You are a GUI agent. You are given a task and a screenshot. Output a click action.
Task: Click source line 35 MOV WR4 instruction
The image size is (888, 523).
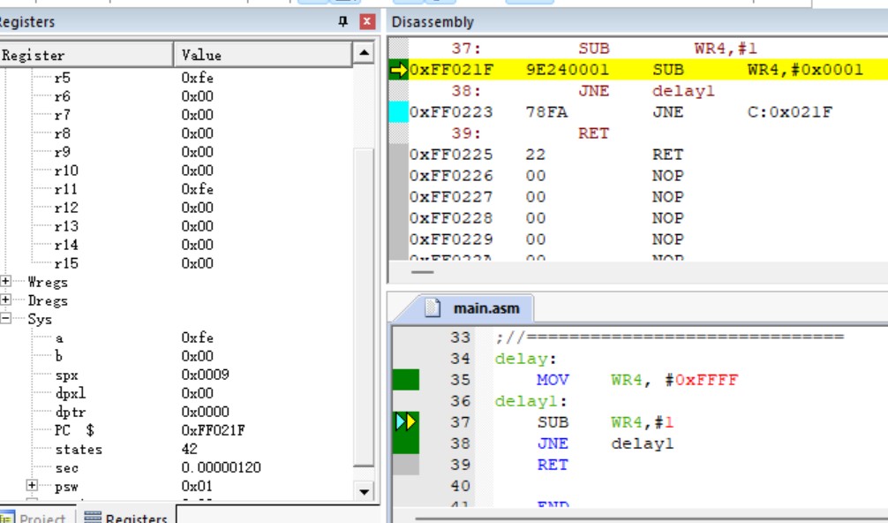coord(637,380)
